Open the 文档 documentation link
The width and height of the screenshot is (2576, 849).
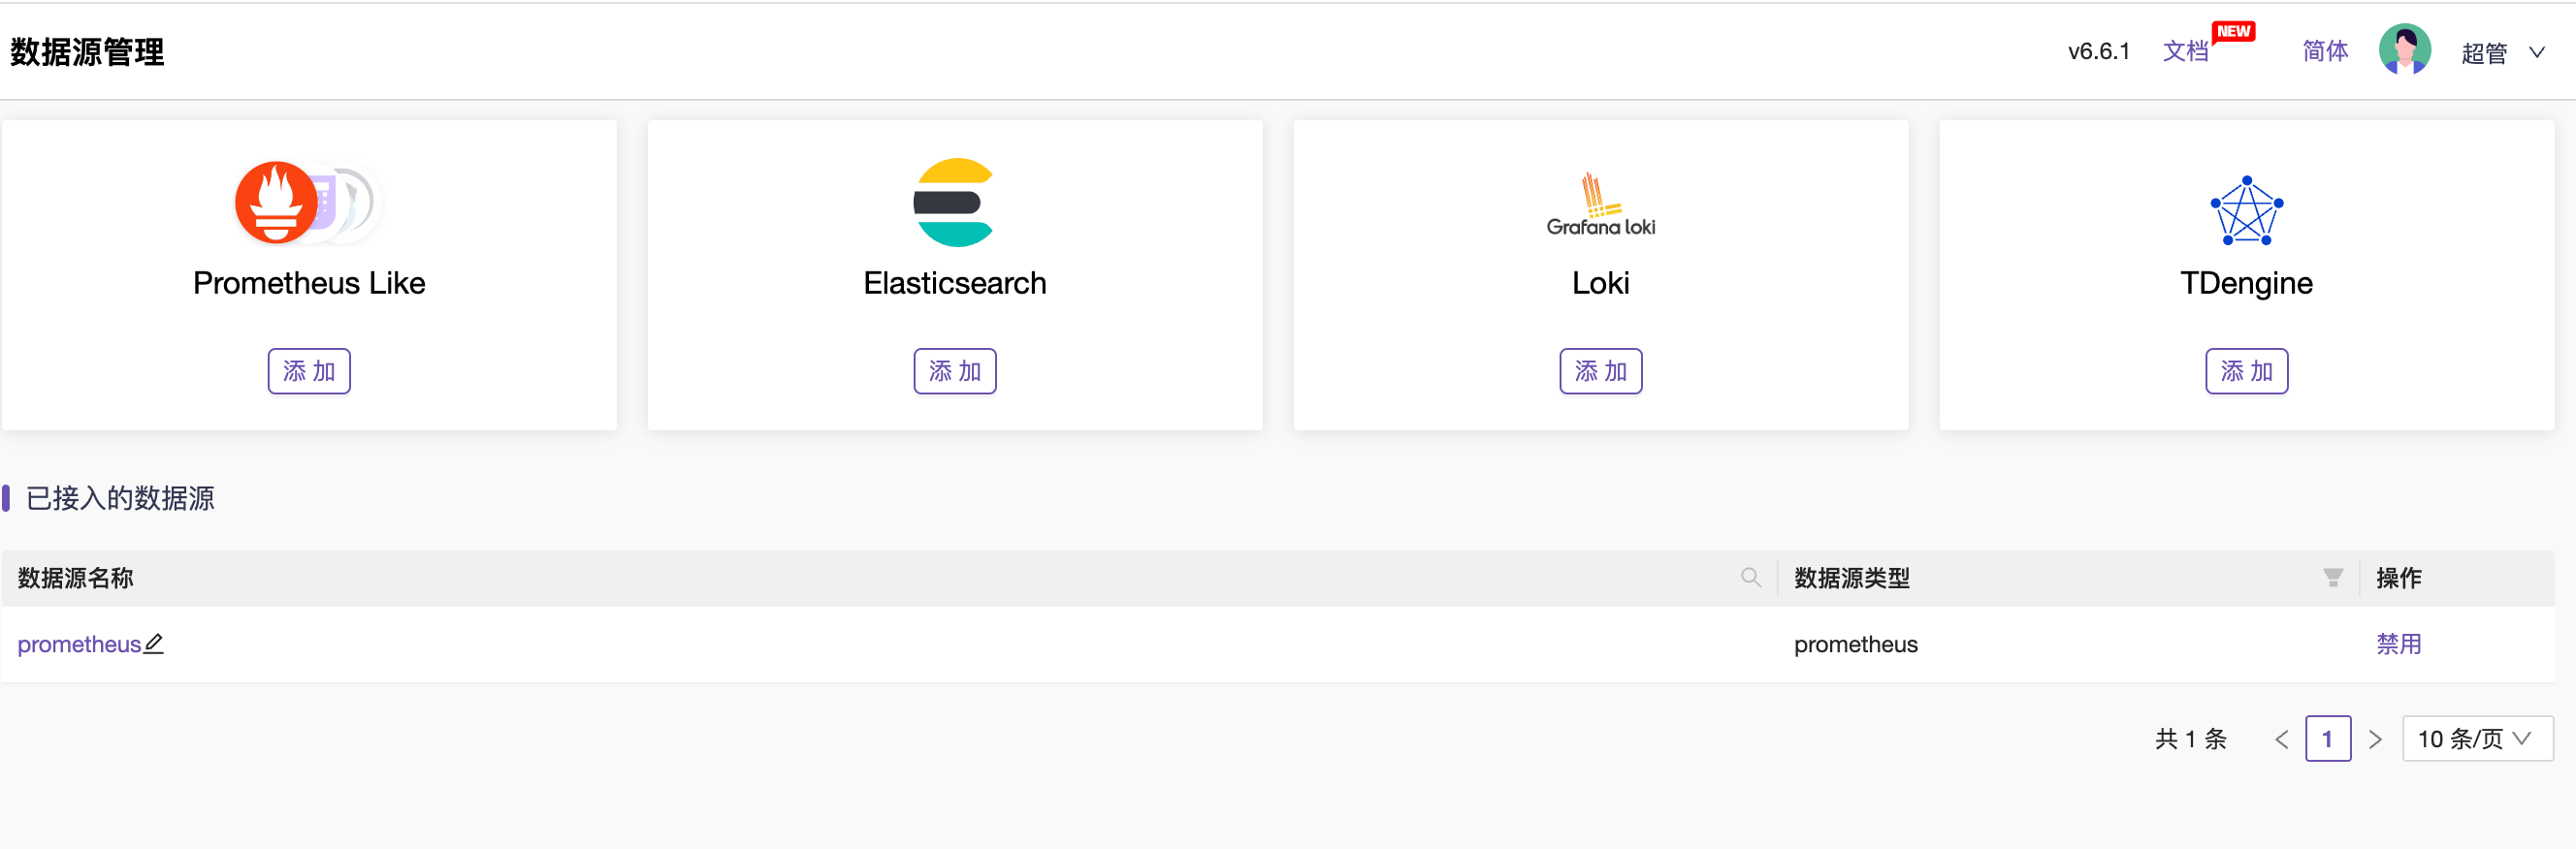click(2185, 51)
